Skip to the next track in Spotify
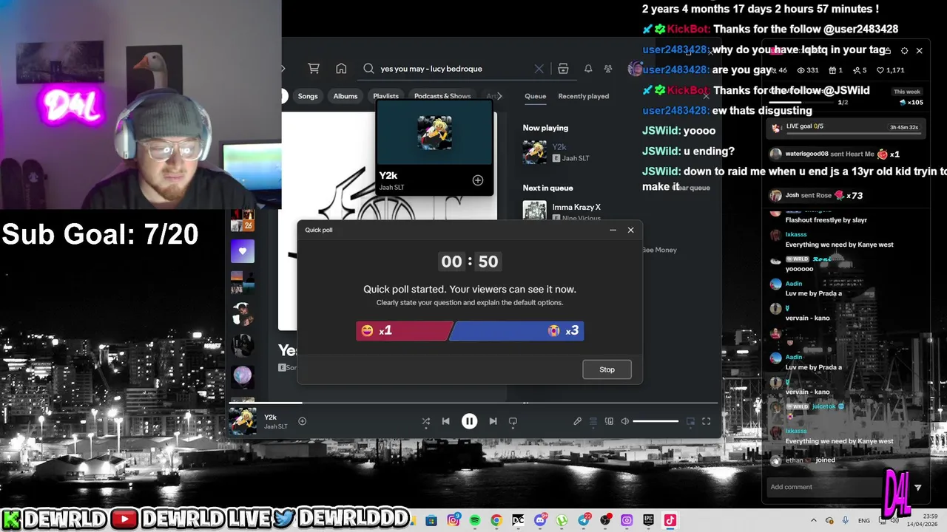Image resolution: width=947 pixels, height=532 pixels. click(x=493, y=421)
